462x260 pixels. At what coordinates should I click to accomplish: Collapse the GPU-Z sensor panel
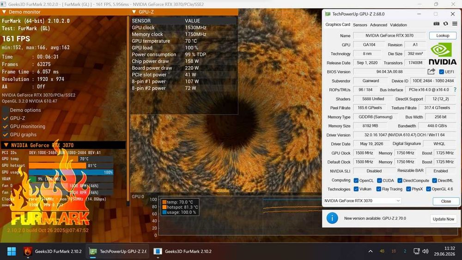(x=134, y=12)
